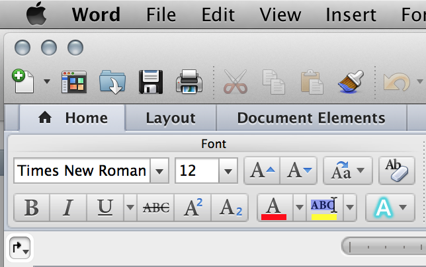The image size is (426, 267).
Task: Switch to the Document Elements tab
Action: click(x=312, y=118)
